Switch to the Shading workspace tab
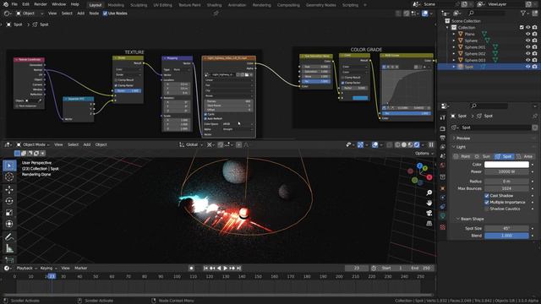The height and width of the screenshot is (304, 541). (214, 5)
